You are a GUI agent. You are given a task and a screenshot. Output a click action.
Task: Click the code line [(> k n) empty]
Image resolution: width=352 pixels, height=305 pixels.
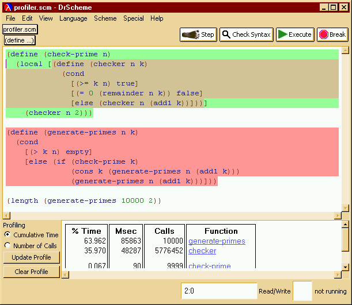(x=58, y=152)
